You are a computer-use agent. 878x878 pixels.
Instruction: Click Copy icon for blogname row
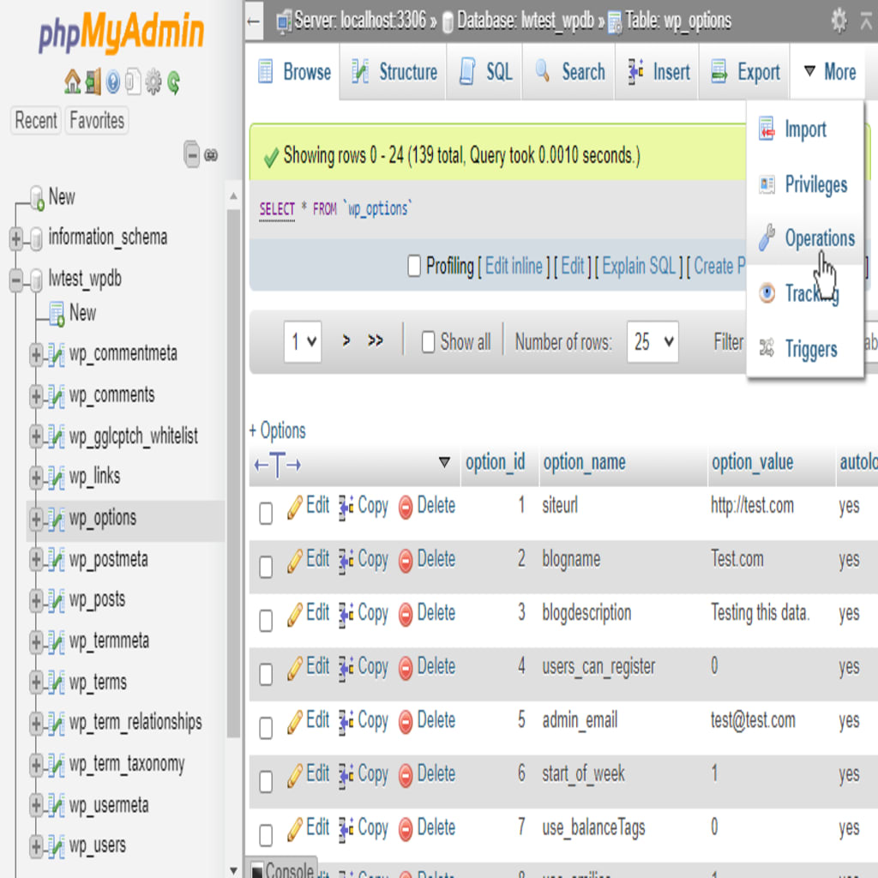coord(346,561)
